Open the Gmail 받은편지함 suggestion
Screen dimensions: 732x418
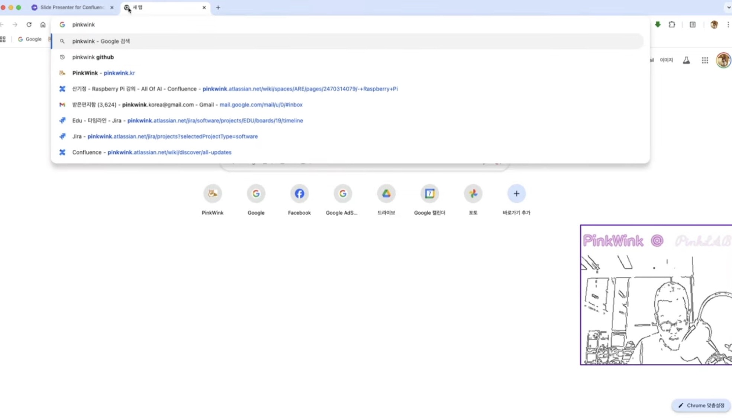[347, 105]
